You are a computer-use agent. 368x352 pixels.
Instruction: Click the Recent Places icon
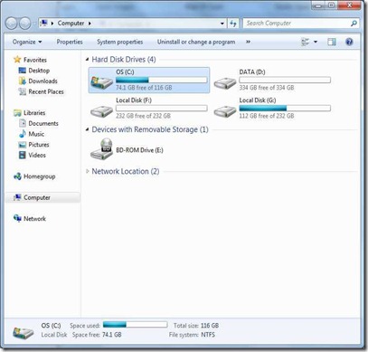23,91
